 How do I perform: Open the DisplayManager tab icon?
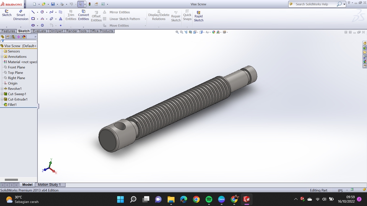(x=24, y=37)
